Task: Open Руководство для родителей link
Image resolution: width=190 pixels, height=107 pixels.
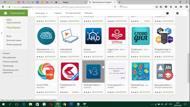Action: (11, 71)
